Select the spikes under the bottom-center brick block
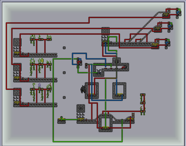Image resolution: width=186 pixels, height=146 pixels. (x=81, y=116)
